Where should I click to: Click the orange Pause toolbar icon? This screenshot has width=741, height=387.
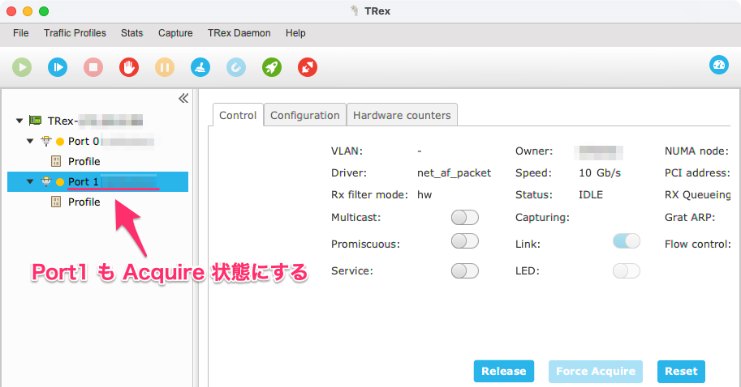click(x=165, y=67)
